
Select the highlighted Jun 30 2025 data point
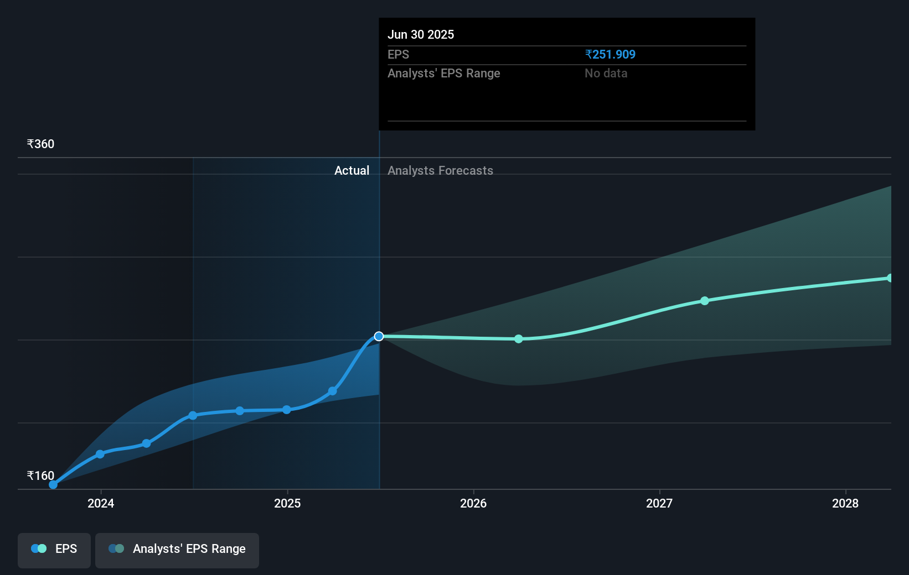tap(379, 336)
